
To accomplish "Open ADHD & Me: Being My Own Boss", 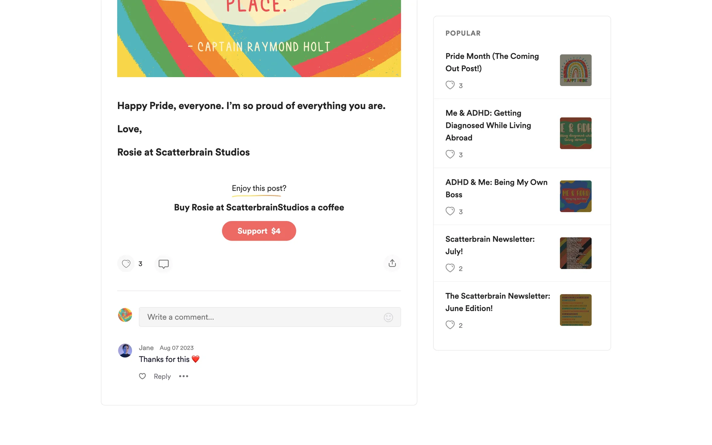I will (x=496, y=188).
